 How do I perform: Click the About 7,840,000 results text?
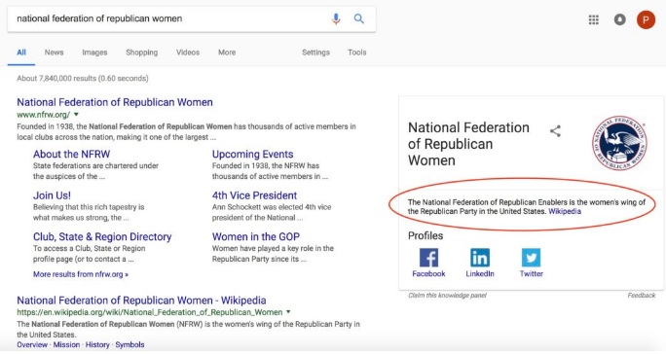(x=83, y=79)
